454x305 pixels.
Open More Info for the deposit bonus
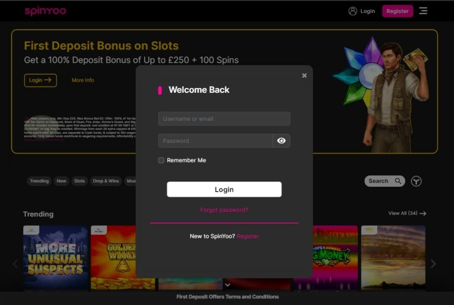[x=82, y=80]
